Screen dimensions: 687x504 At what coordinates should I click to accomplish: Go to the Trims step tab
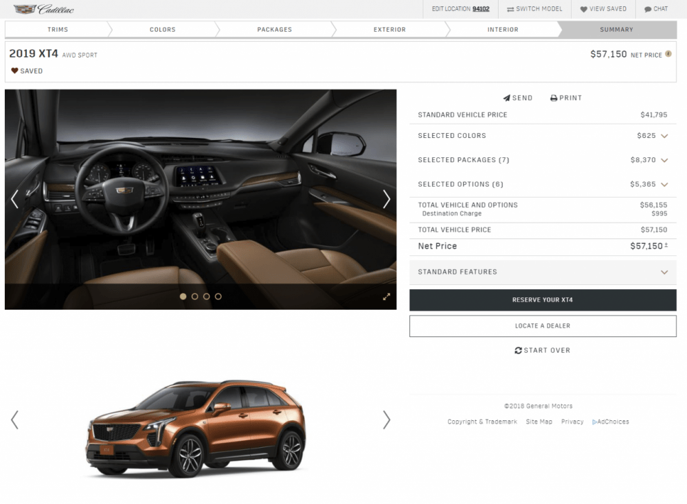click(x=58, y=30)
